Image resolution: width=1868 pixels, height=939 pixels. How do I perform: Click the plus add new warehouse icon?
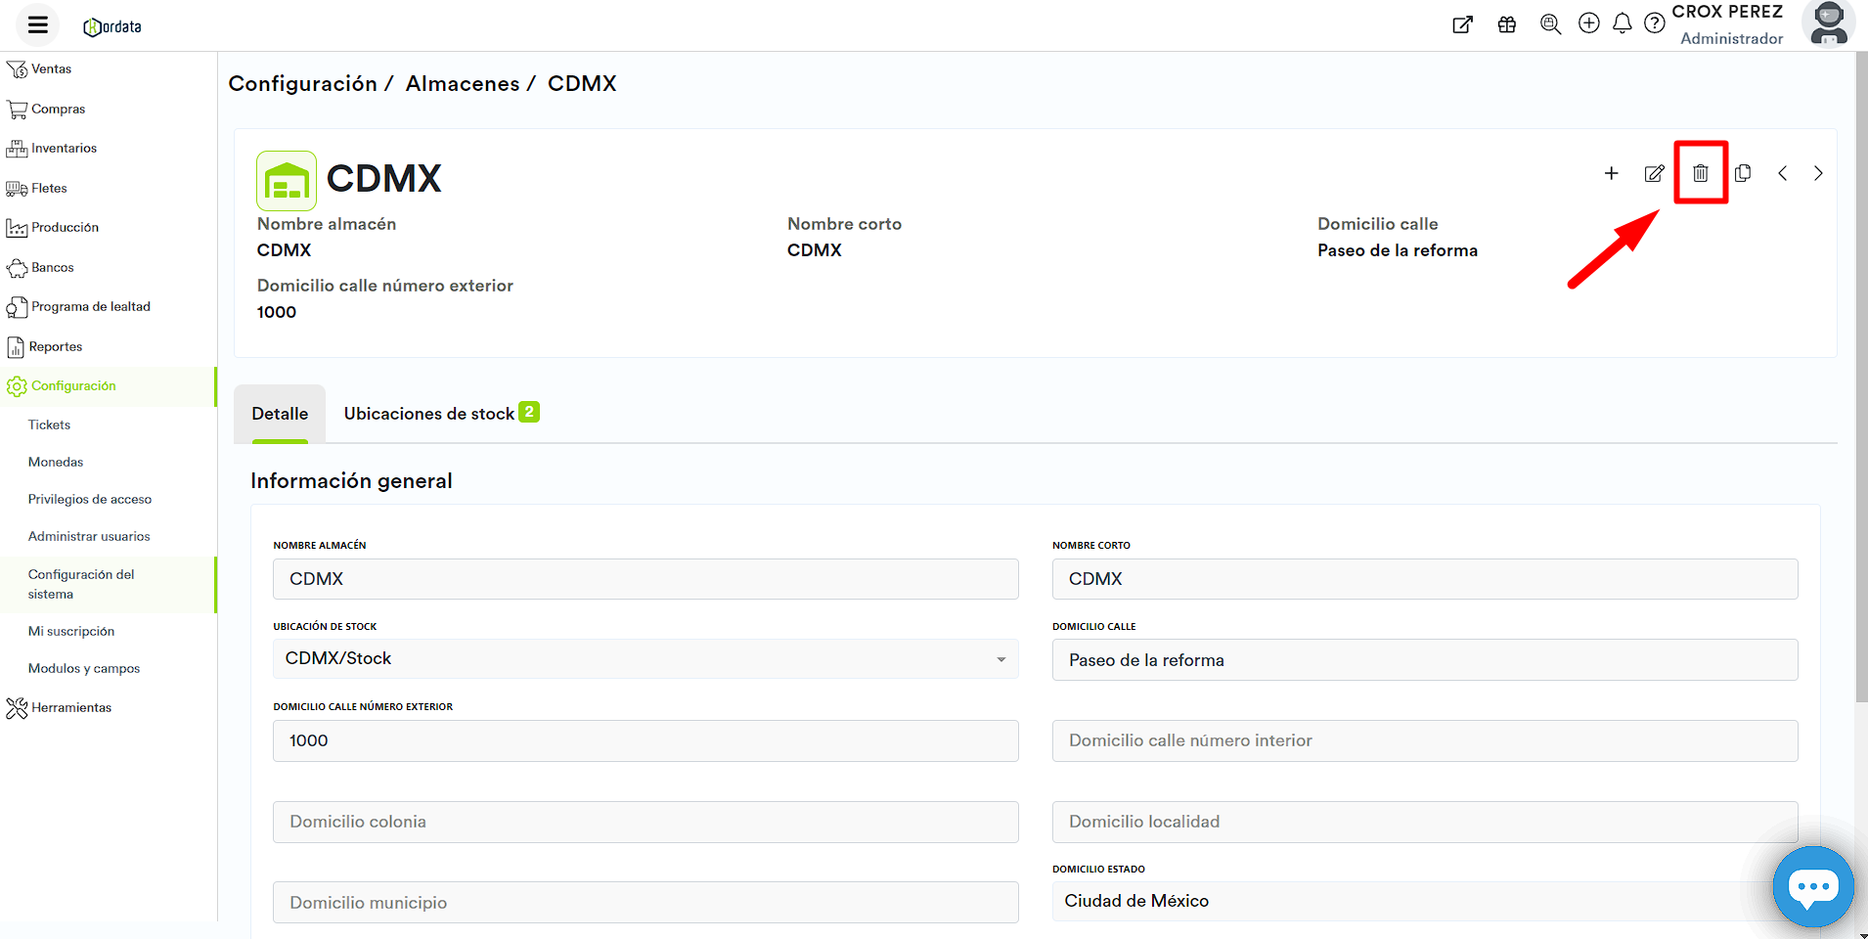coord(1611,173)
